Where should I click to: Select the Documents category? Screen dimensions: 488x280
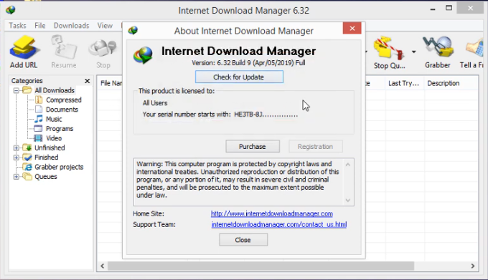click(62, 110)
